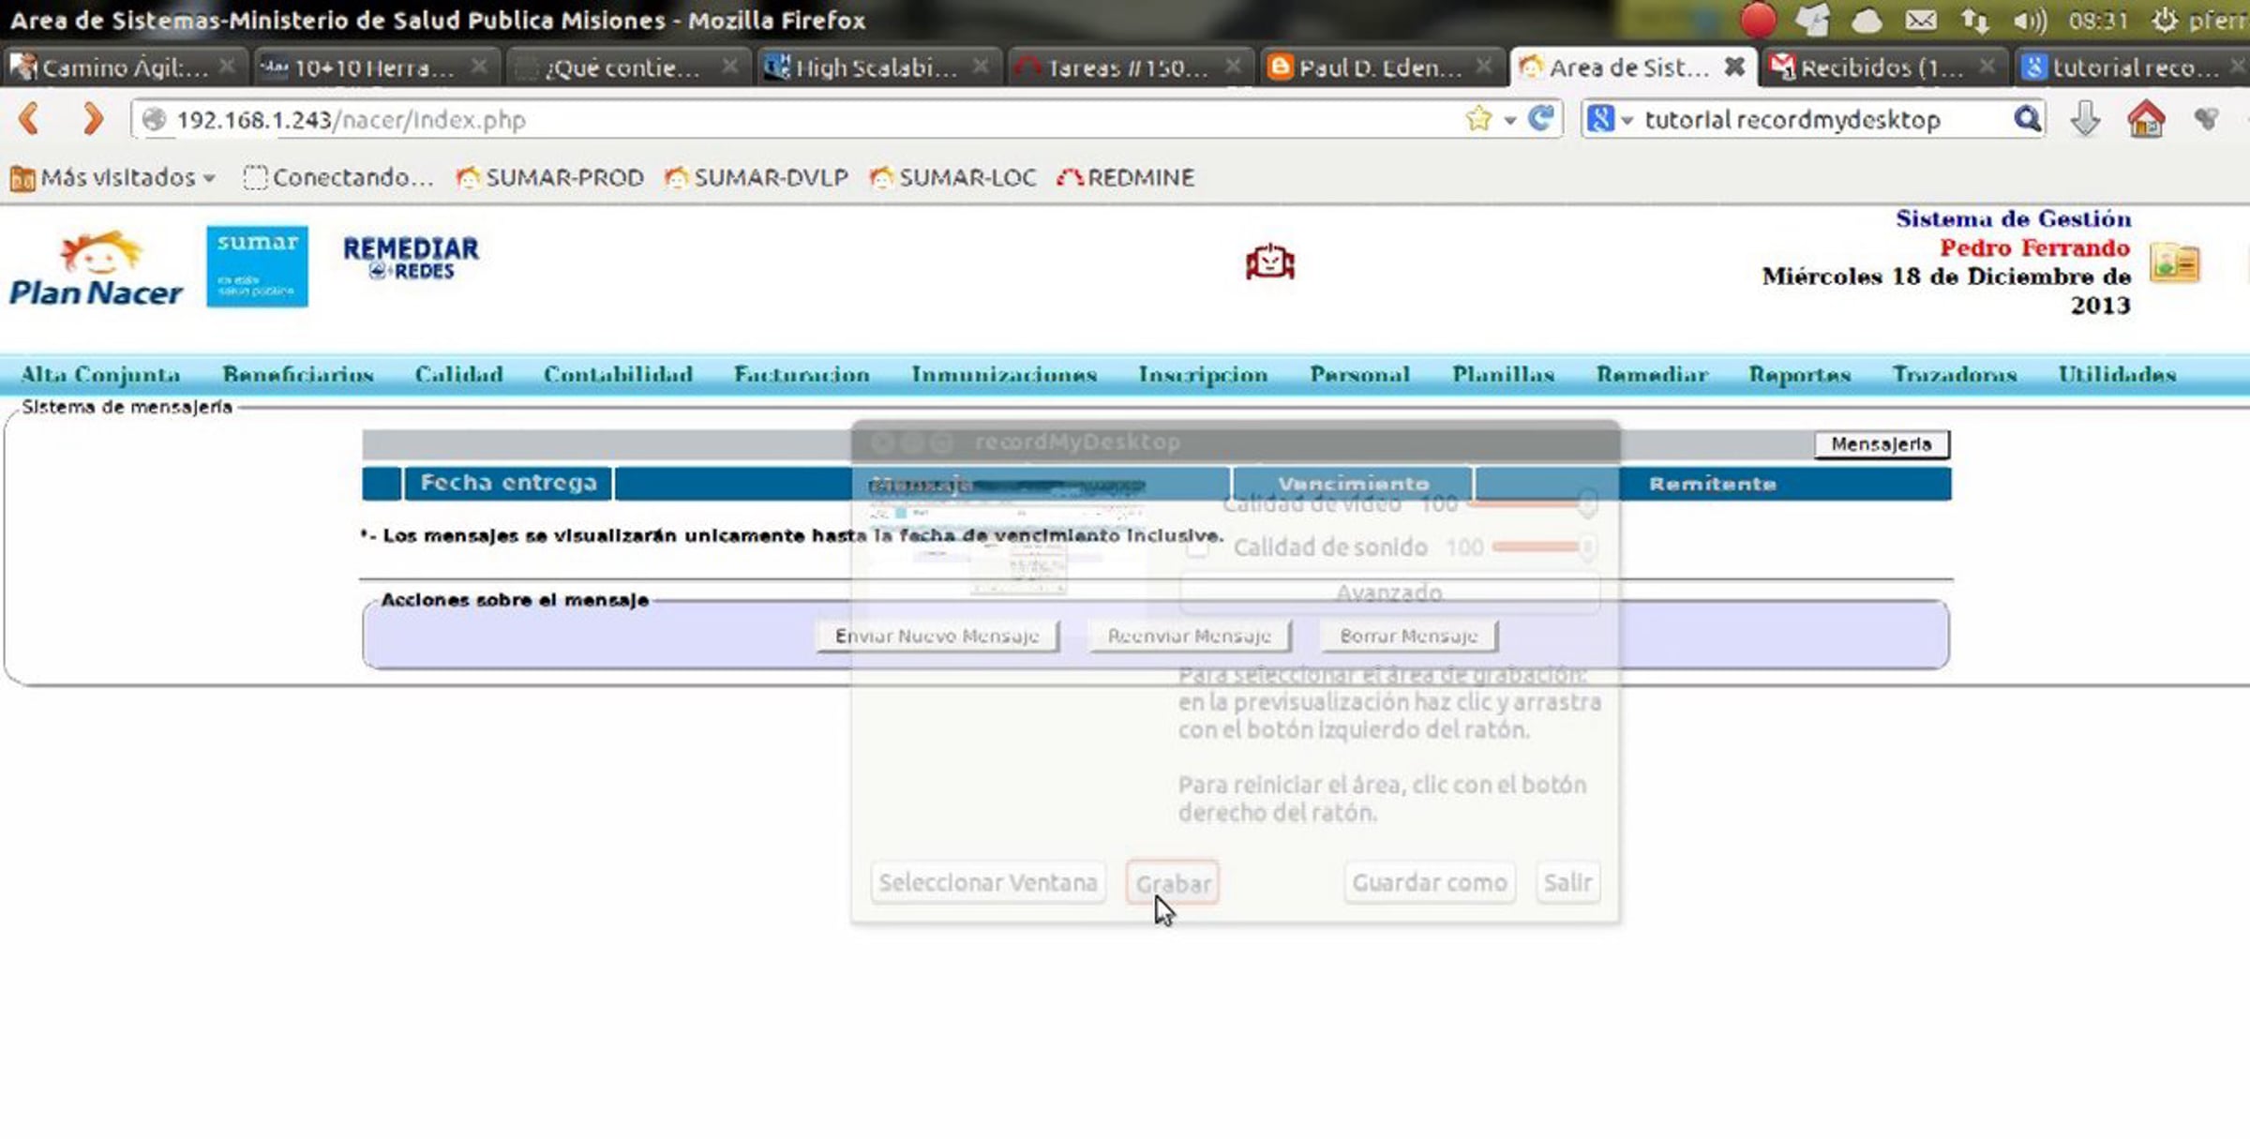Open the URL bar history dropdown arrow
2250x1139 pixels.
click(x=1509, y=120)
